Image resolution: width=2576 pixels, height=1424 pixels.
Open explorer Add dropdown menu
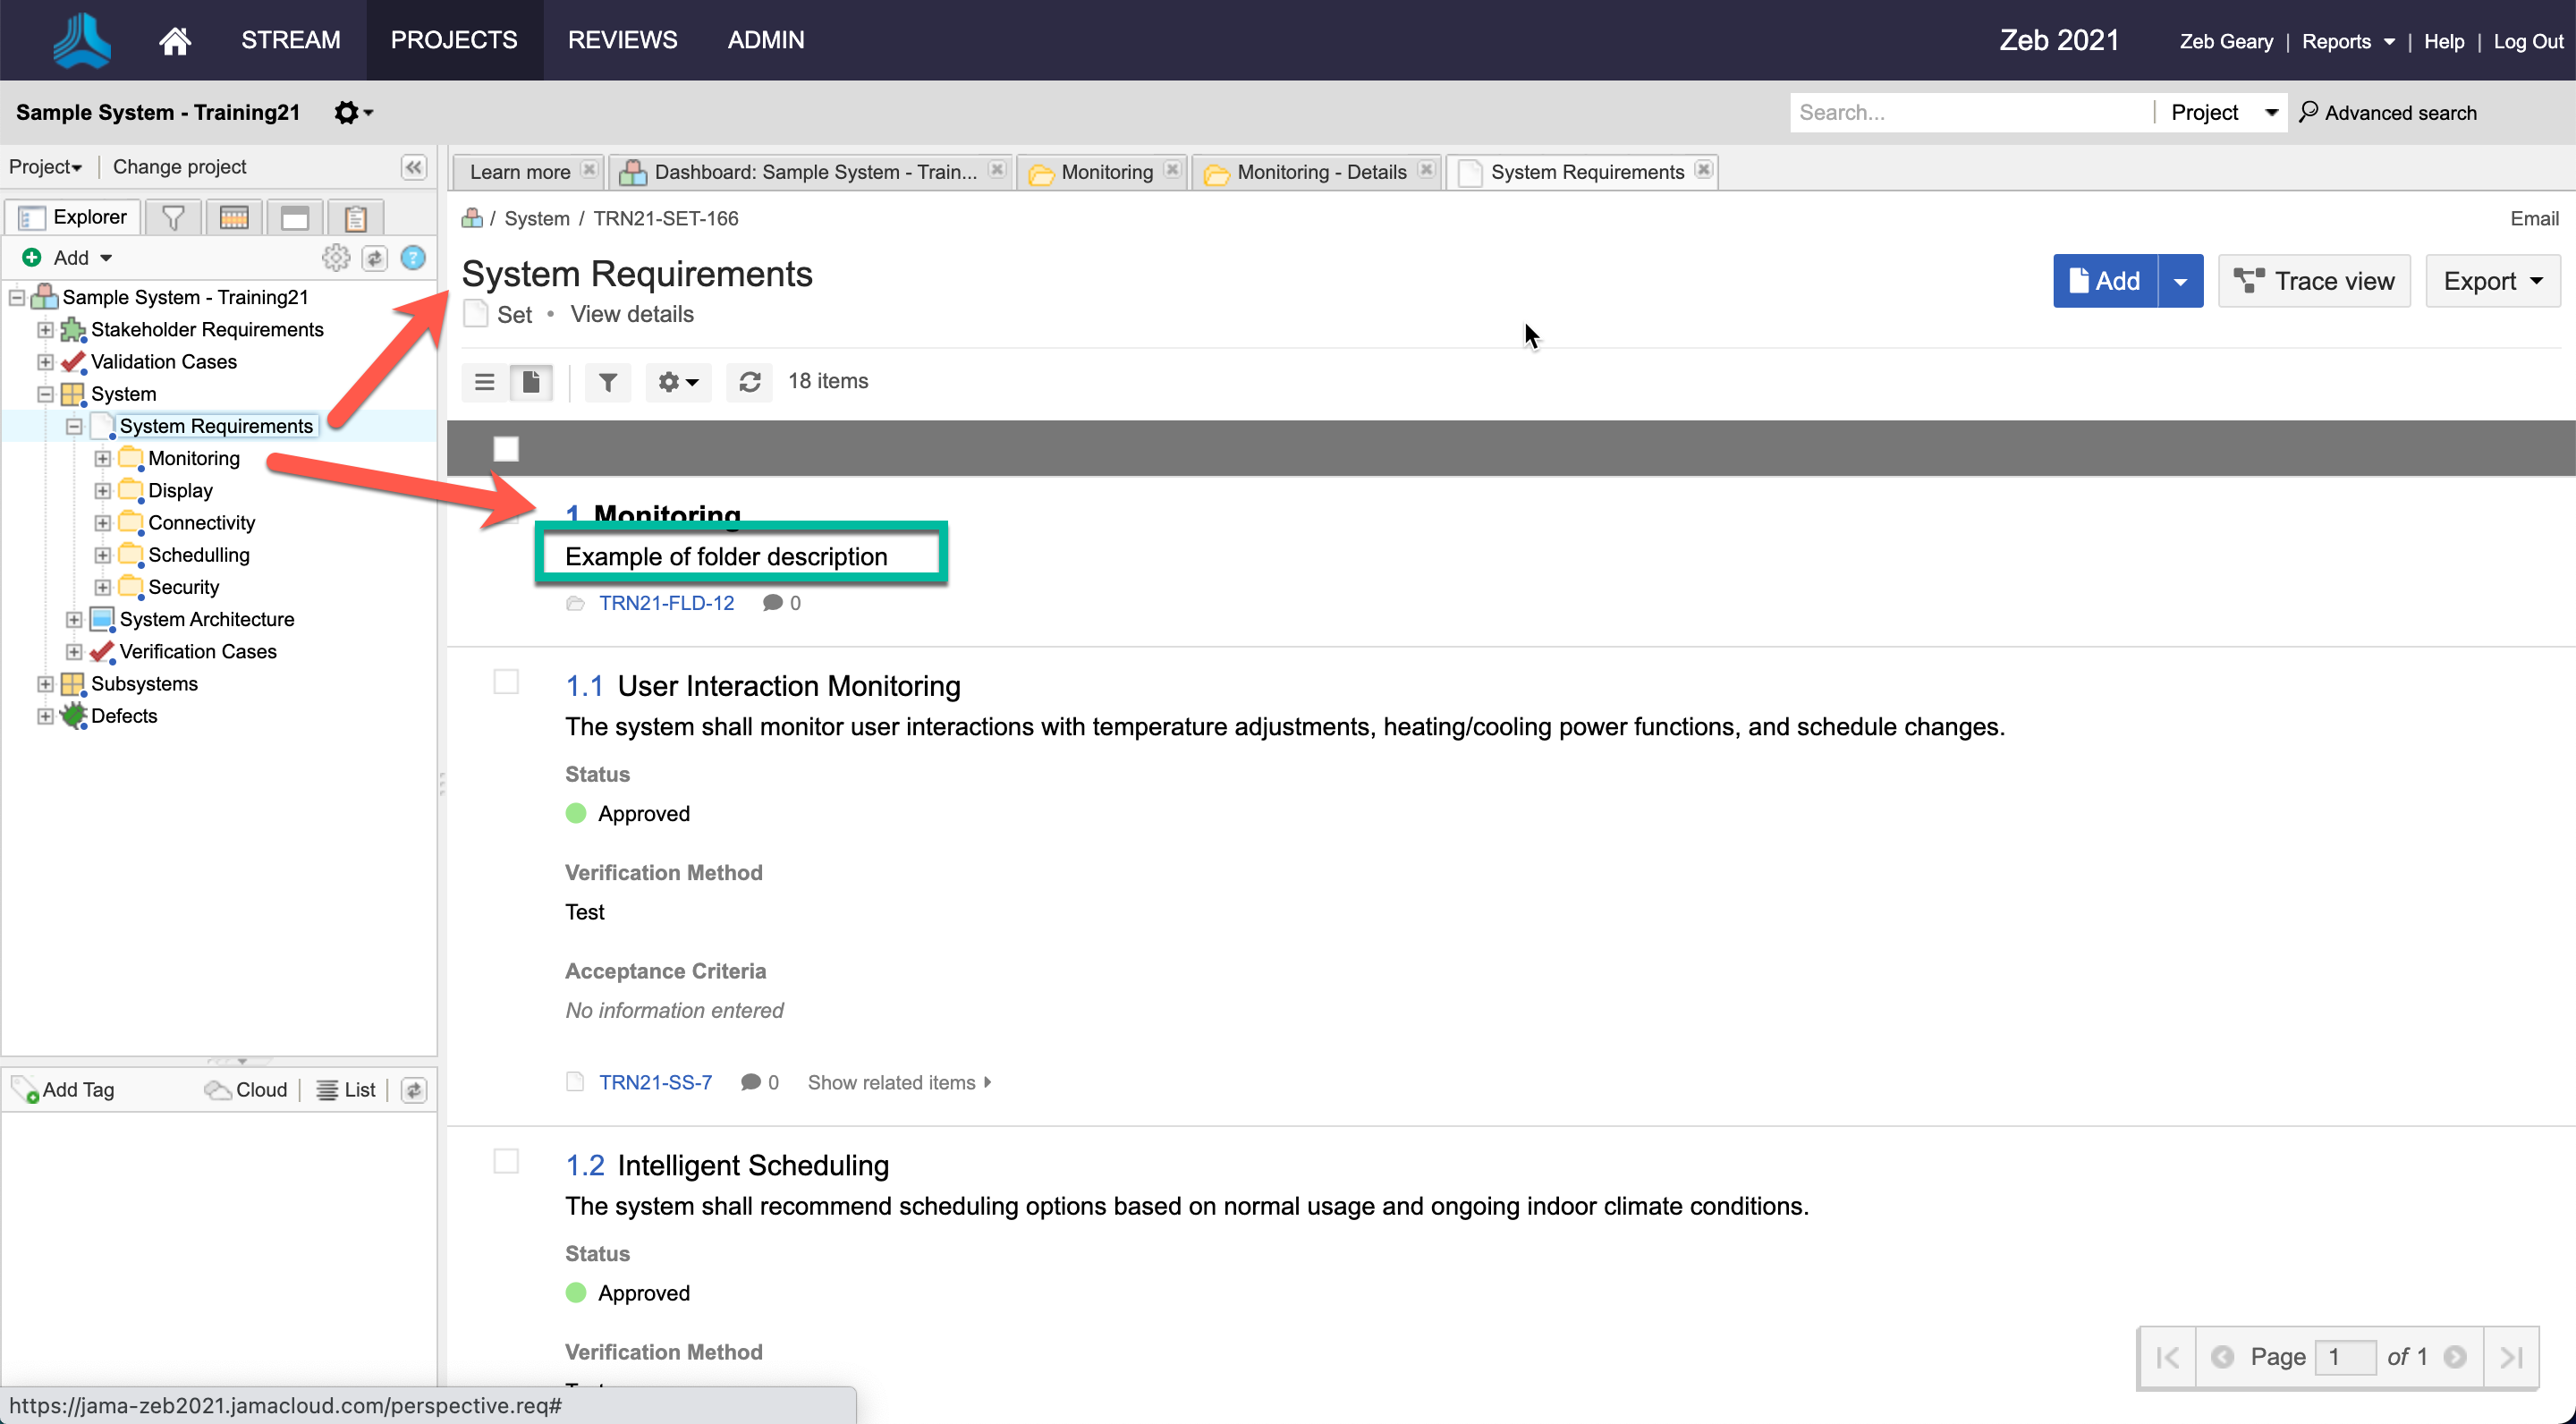click(x=68, y=258)
